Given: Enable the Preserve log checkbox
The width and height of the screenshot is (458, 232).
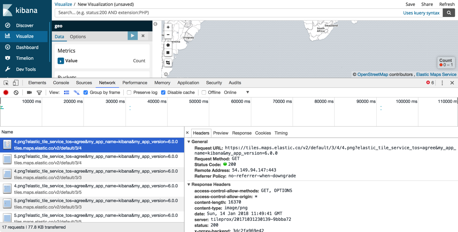Looking at the screenshot, I should 129,92.
